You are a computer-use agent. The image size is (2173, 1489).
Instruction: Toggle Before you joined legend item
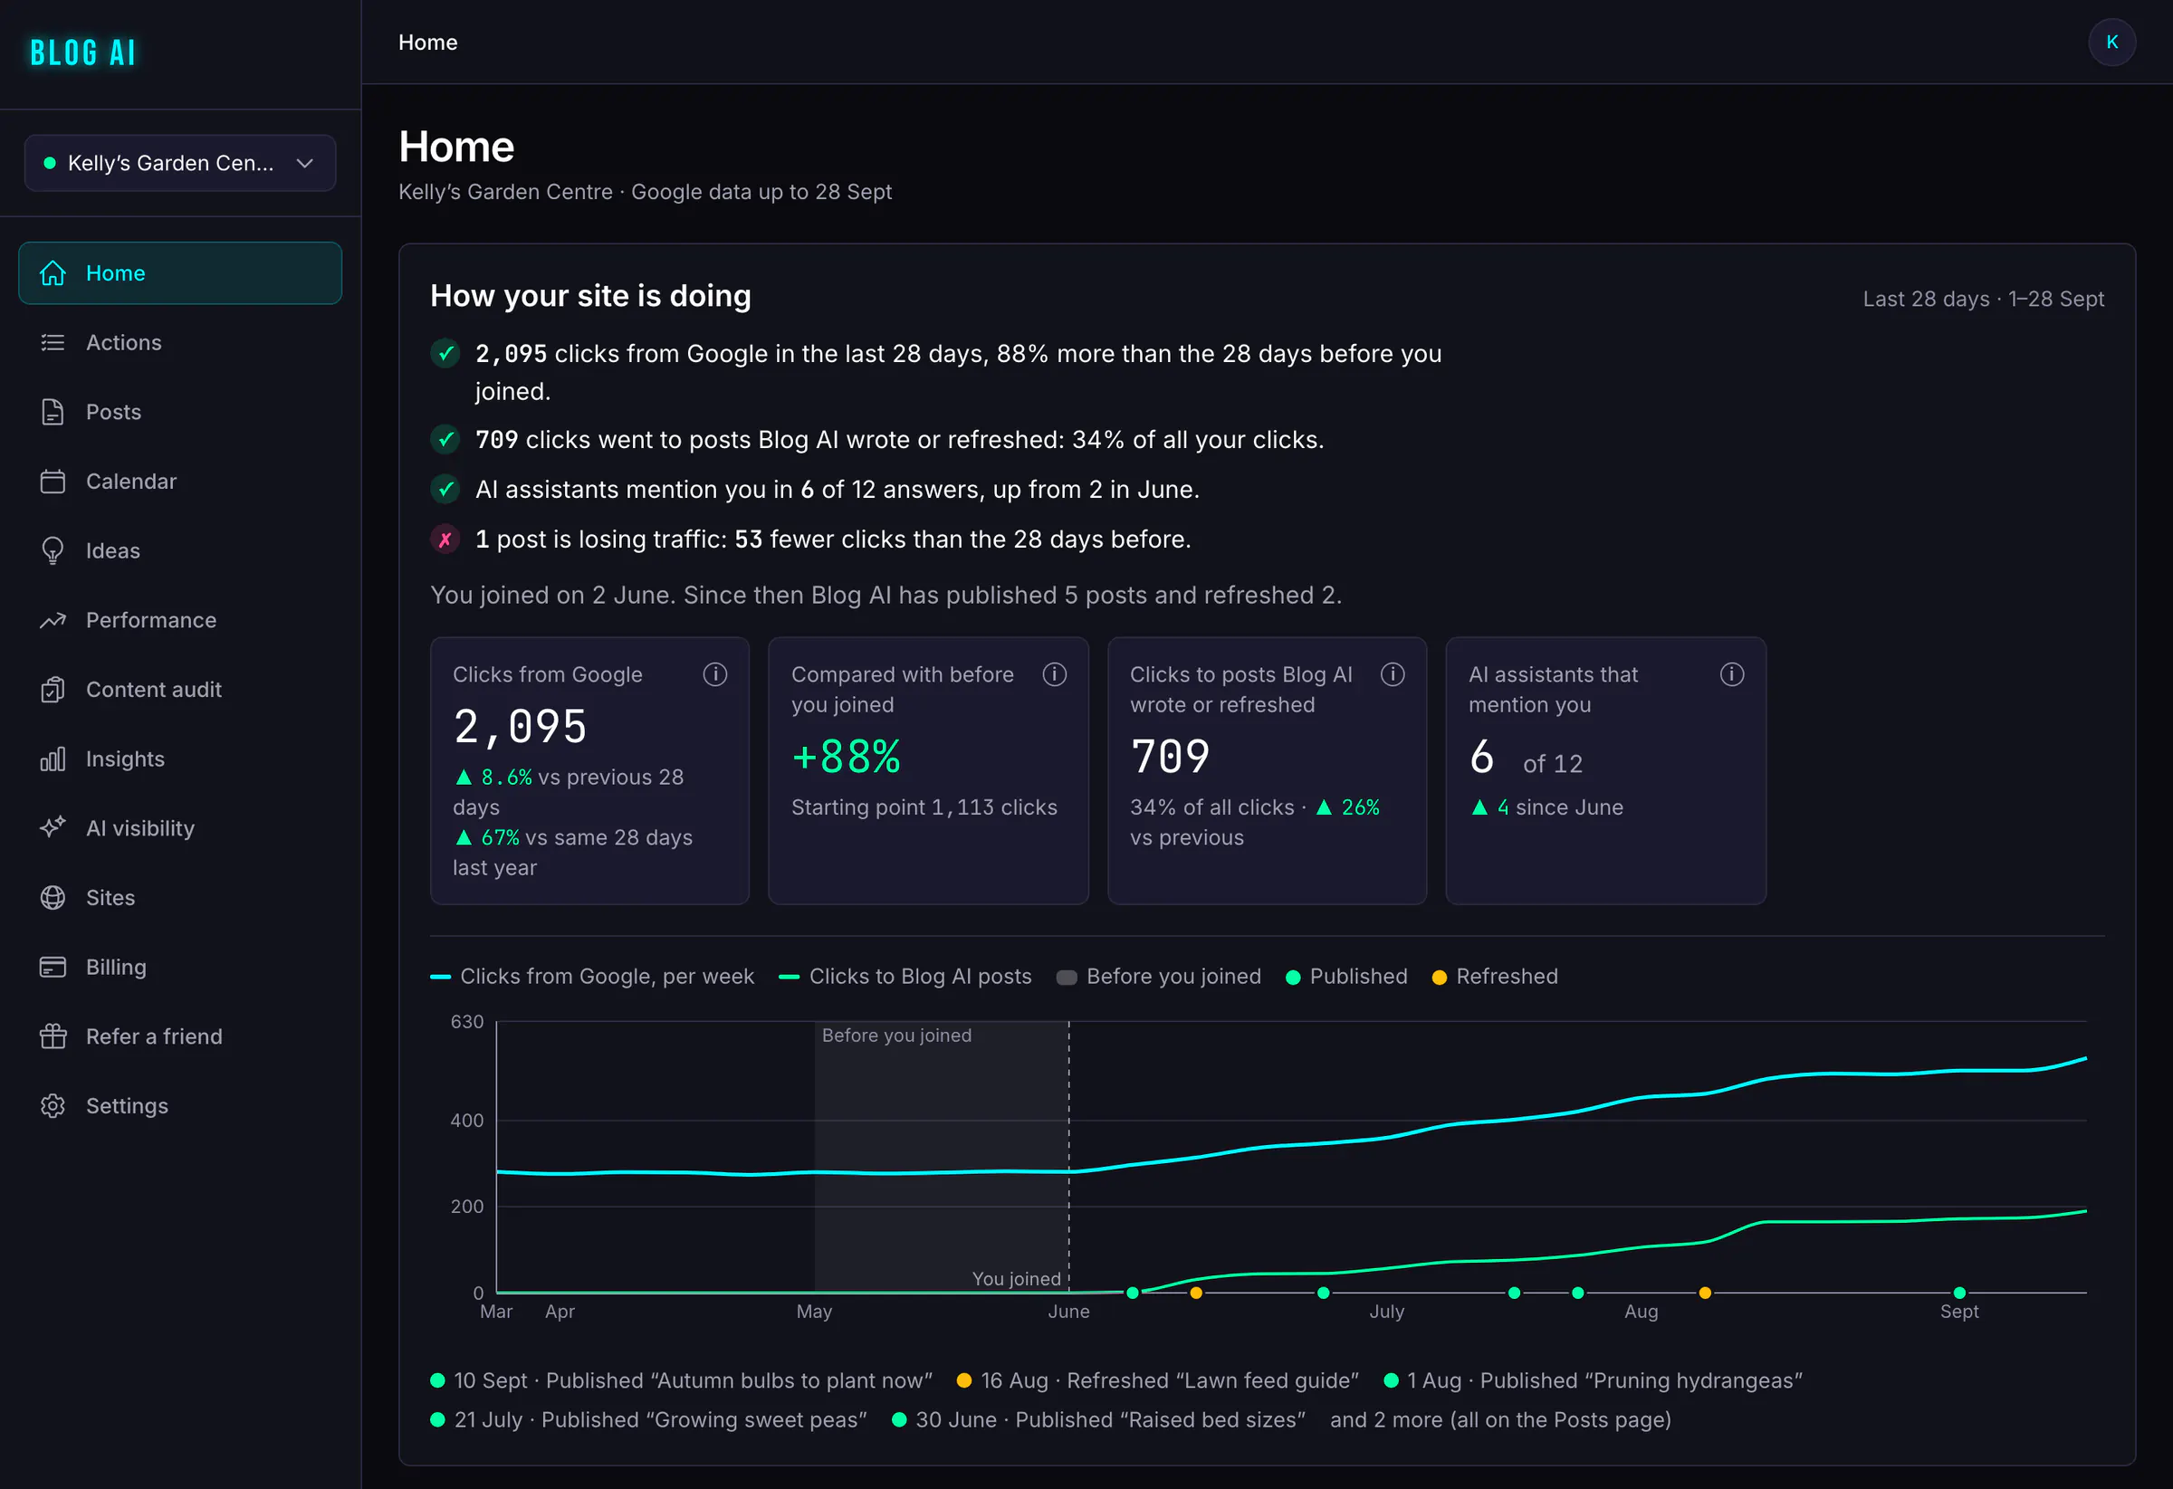1159,976
